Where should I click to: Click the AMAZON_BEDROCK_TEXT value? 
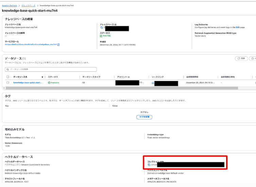(17, 182)
